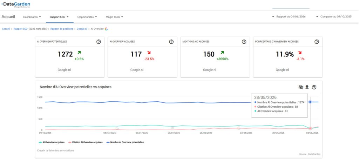This screenshot has height=159, width=359.
Task: Click the 30/04/2026 axis date label
Action: 278,133
